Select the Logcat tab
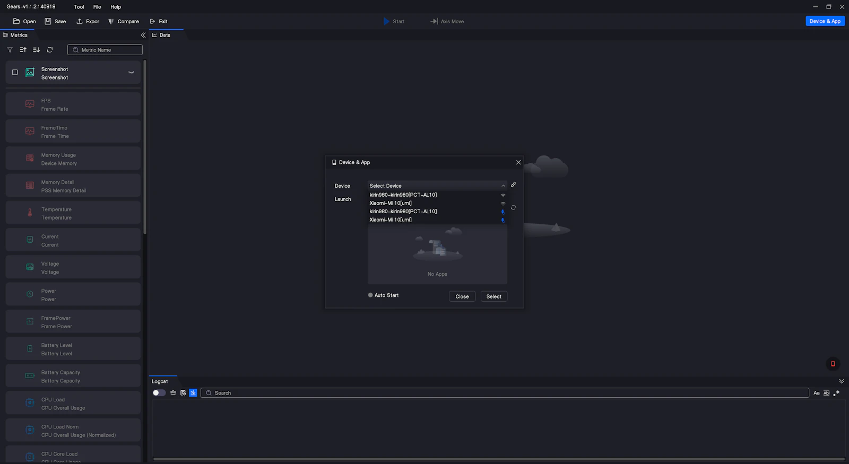The height and width of the screenshot is (464, 849). pos(160,381)
